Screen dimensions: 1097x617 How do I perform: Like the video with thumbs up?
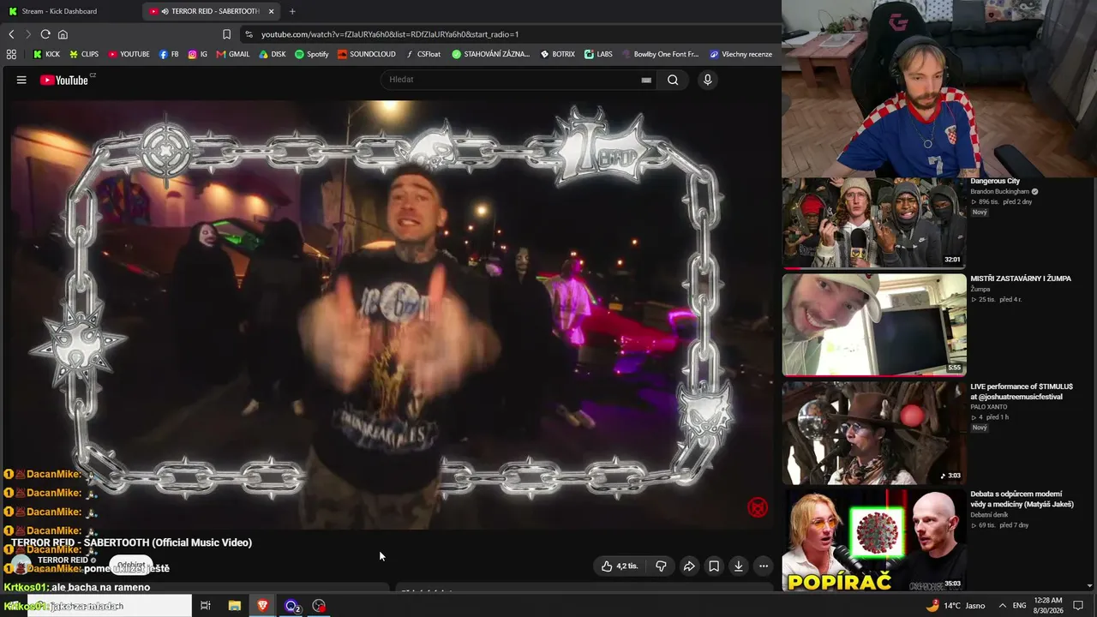619,566
